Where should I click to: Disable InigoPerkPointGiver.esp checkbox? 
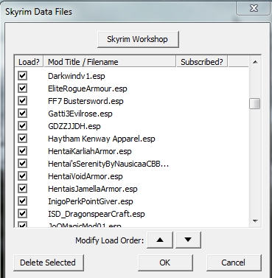coord(22,201)
